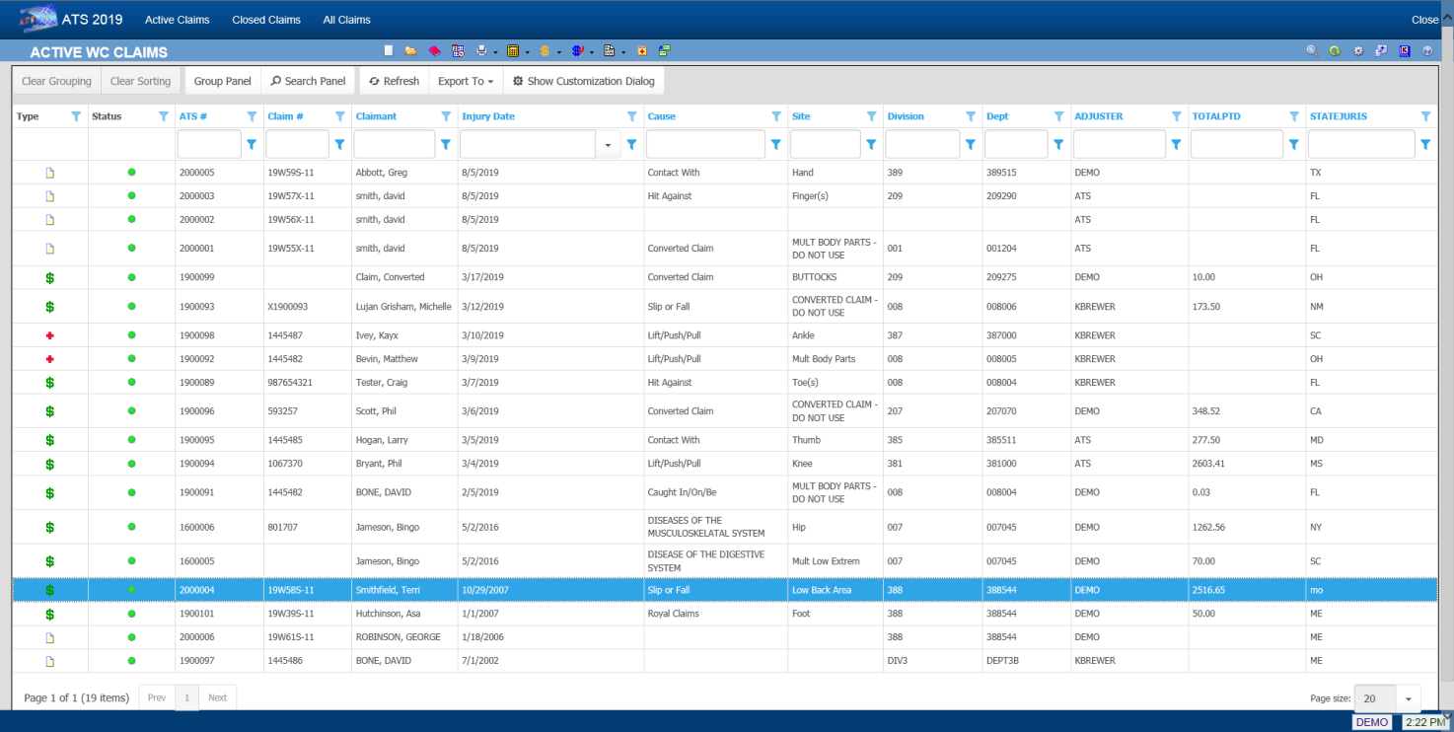Click the green circular arrow refresh icon
1454x732 pixels.
coord(1335,50)
